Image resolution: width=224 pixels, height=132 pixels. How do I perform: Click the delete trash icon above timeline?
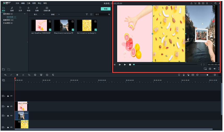(17, 75)
